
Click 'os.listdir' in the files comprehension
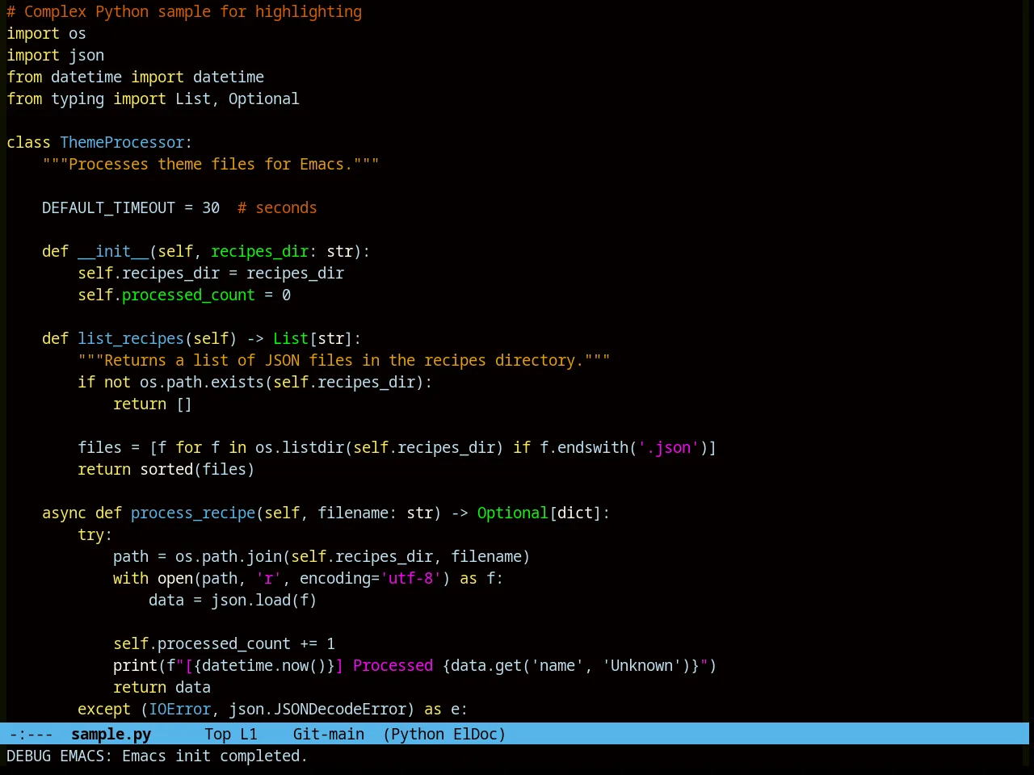tap(300, 447)
